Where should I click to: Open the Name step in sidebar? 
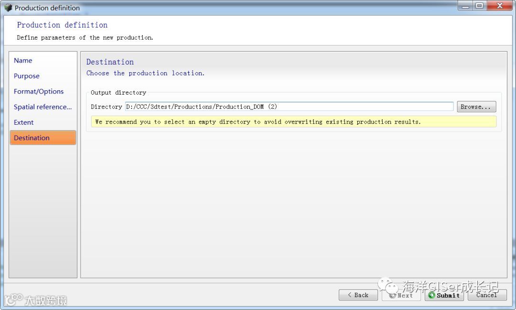coord(23,61)
